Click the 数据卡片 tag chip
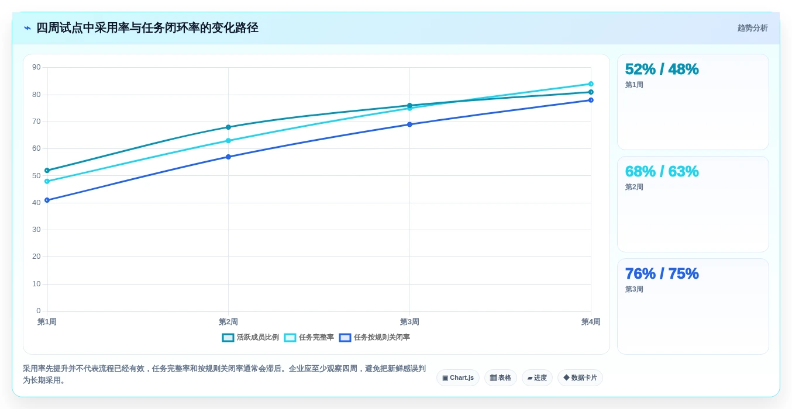The height and width of the screenshot is (409, 792). pos(580,377)
